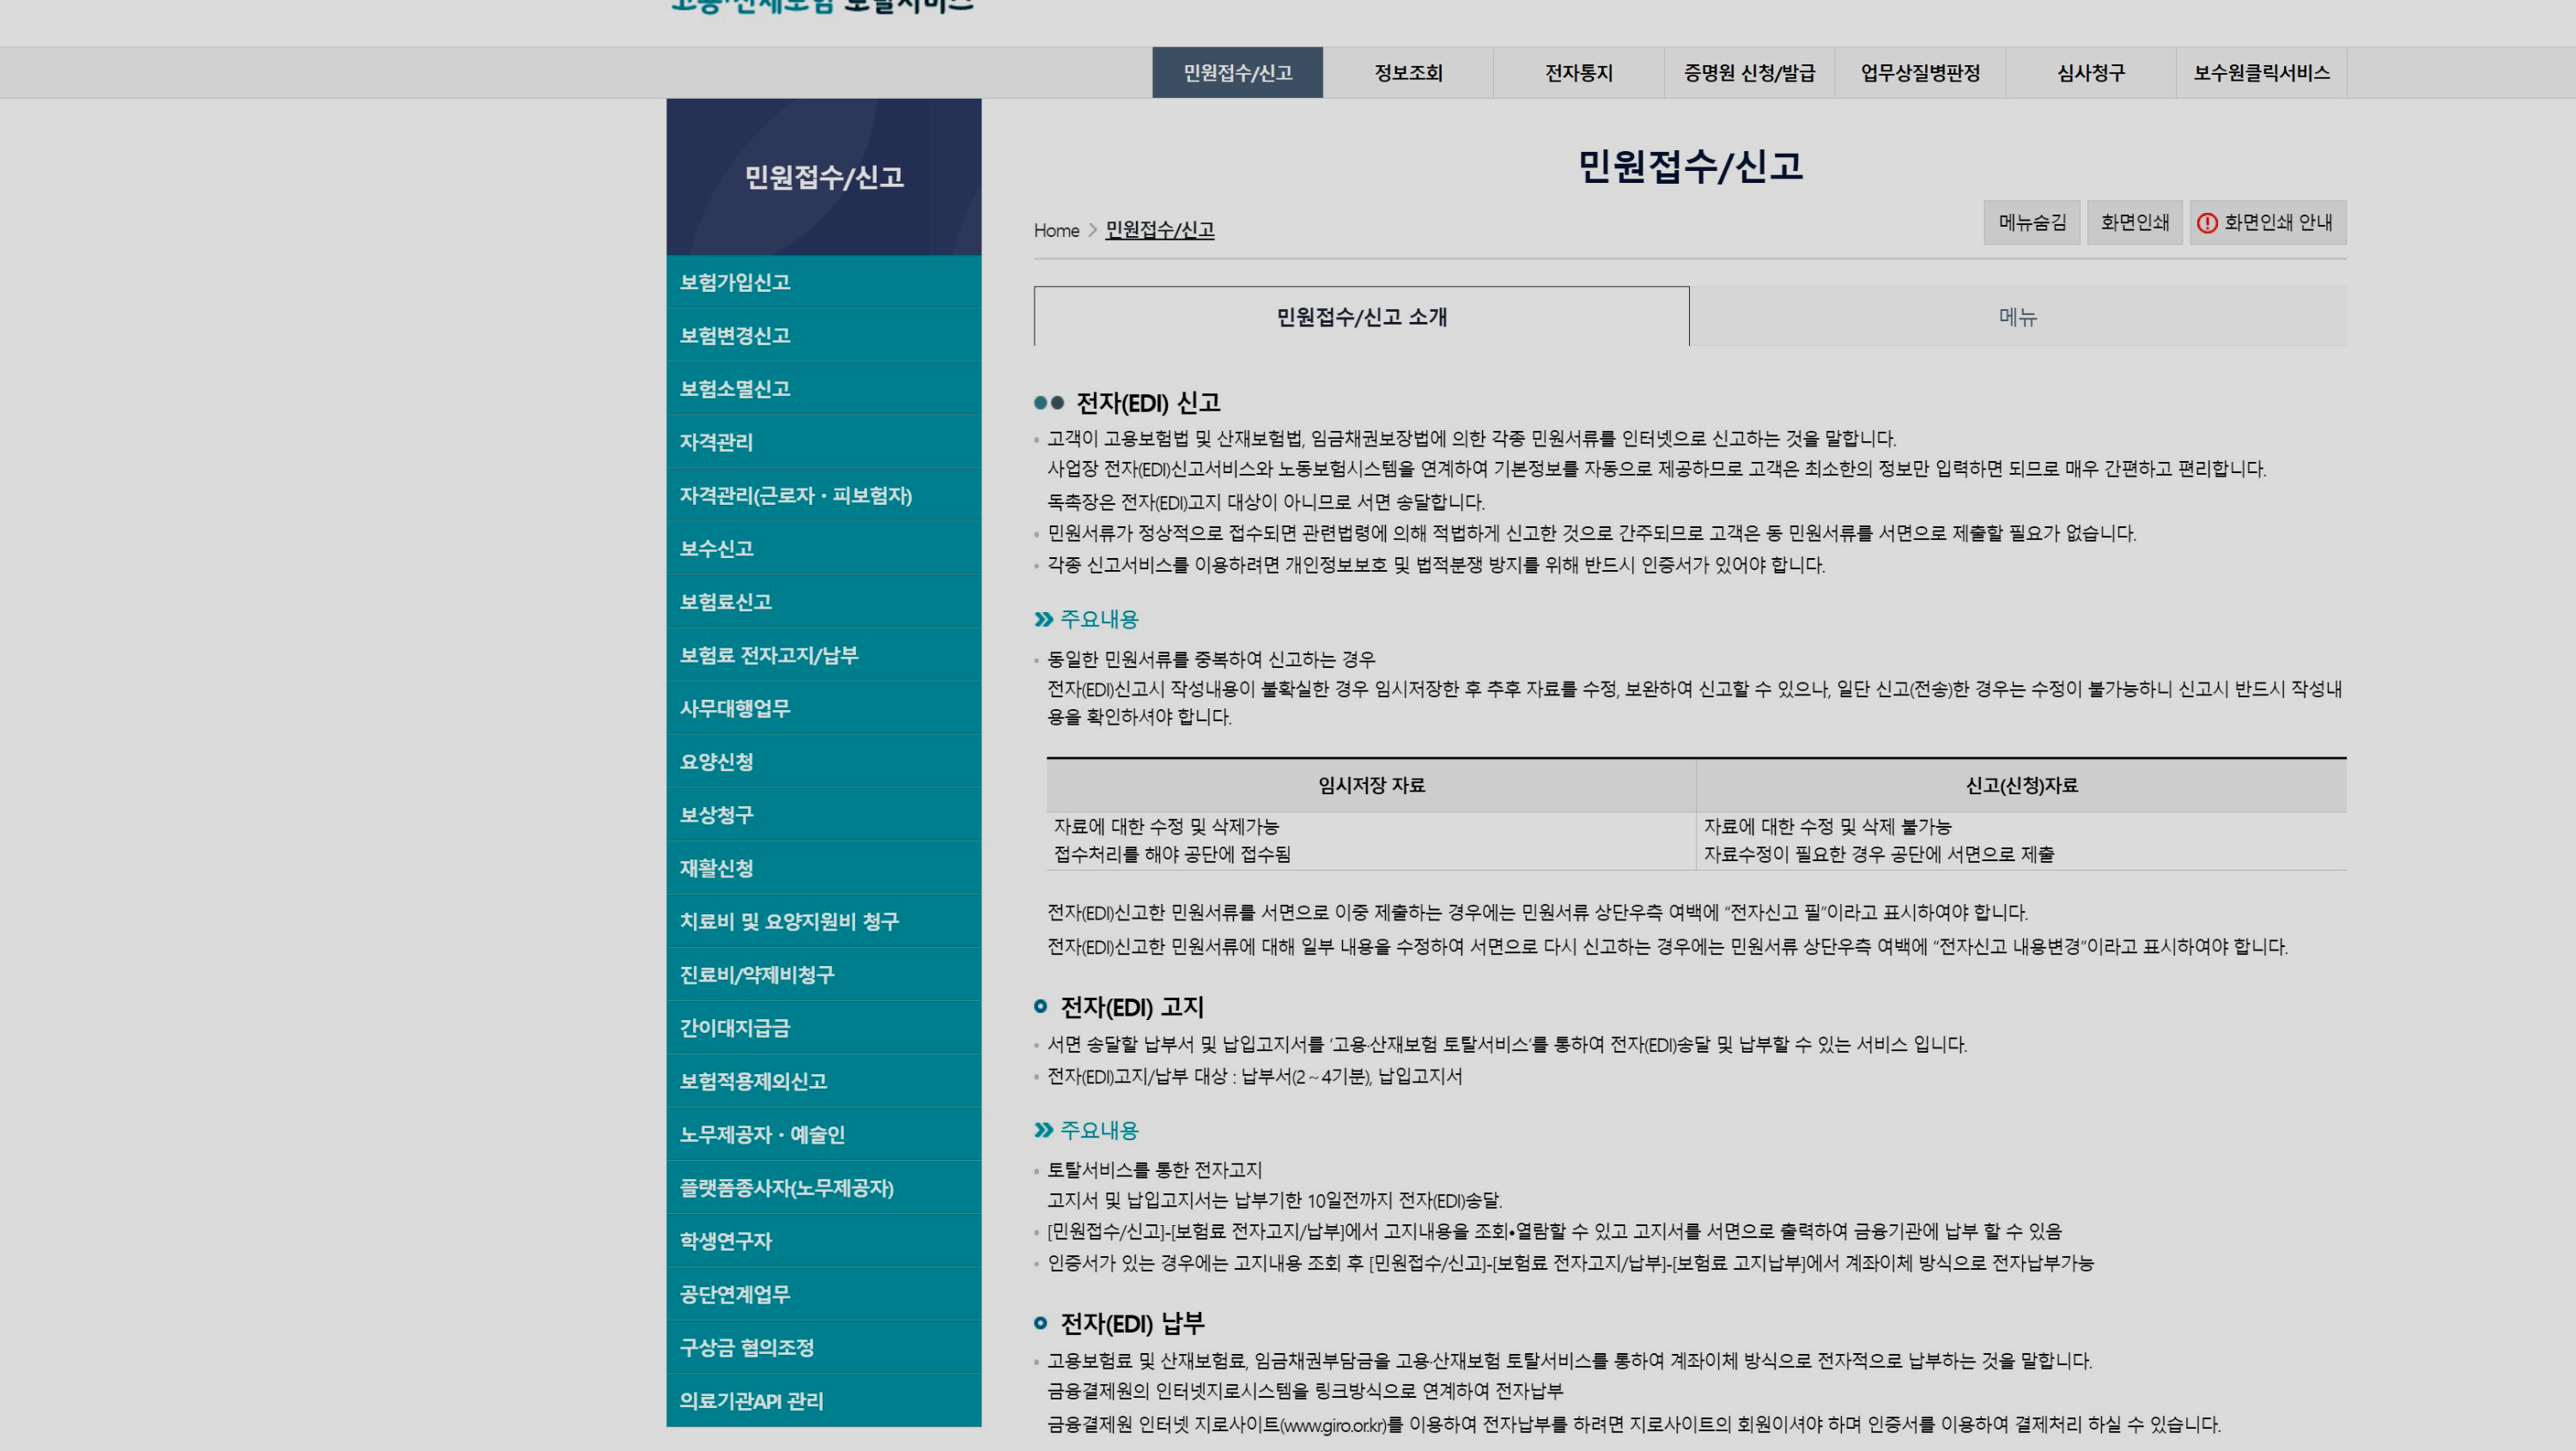The height and width of the screenshot is (1451, 2576).
Task: Open the 전자통지 top menu
Action: (1578, 73)
